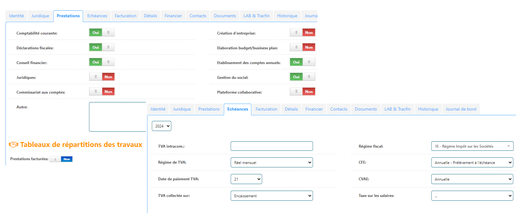Enable the Juridiques switch
Screen dimensions: 521x223
[102, 77]
